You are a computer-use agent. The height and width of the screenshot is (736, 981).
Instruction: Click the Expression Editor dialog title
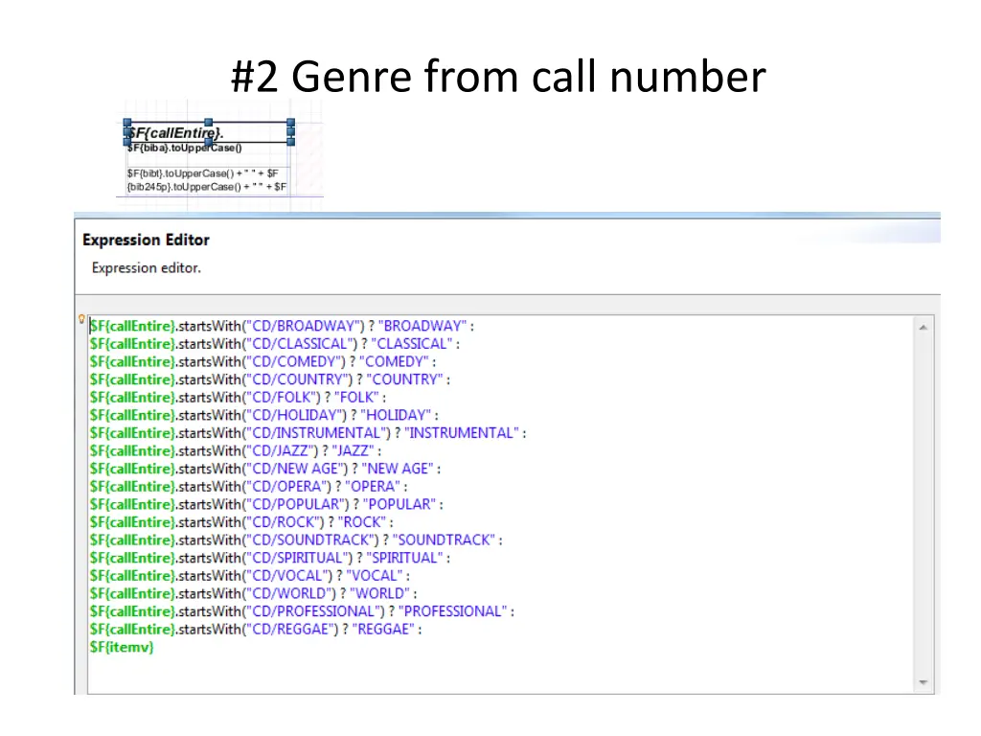point(146,240)
